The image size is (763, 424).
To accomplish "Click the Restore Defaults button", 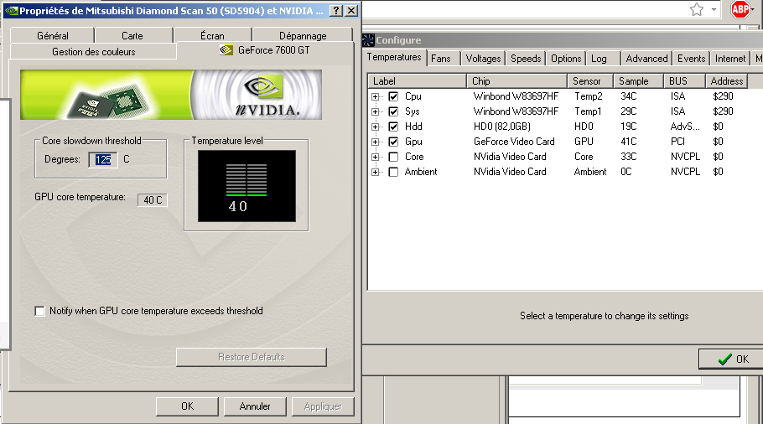I will [251, 357].
